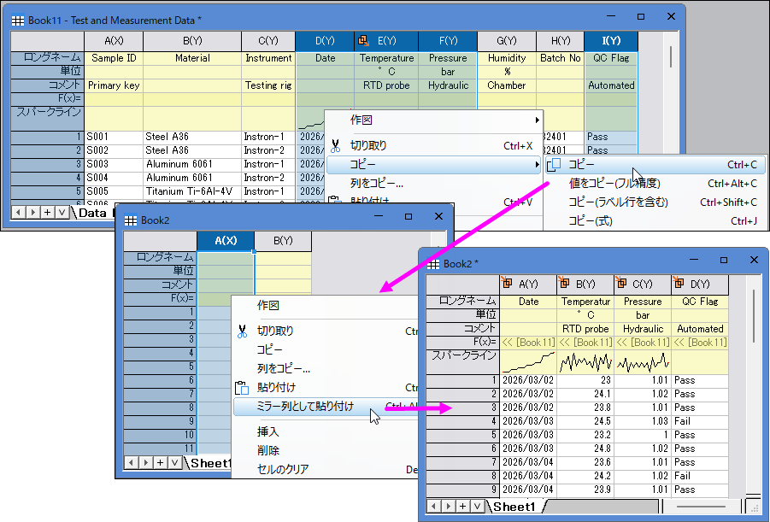Switch to Sheet1 tab in Book2 * window
The image size is (770, 522).
click(514, 507)
